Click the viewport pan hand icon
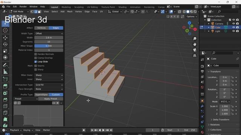The image size is (241, 135). coord(195,44)
